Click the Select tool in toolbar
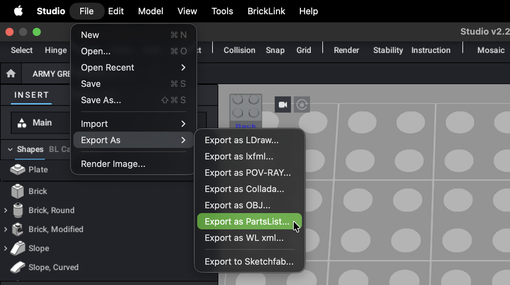The width and height of the screenshot is (510, 285). 22,50
